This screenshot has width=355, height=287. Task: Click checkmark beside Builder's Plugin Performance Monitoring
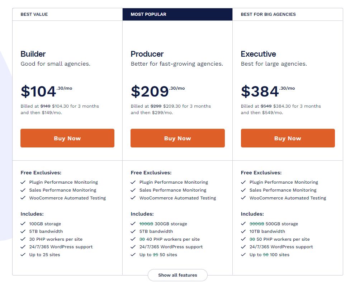point(23,182)
